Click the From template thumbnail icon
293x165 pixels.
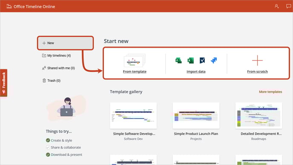click(135, 61)
